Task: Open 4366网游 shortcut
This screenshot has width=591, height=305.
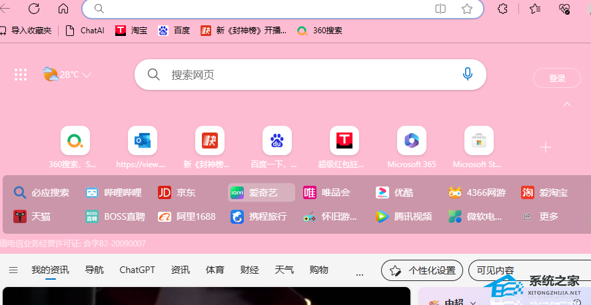Action: click(x=477, y=193)
